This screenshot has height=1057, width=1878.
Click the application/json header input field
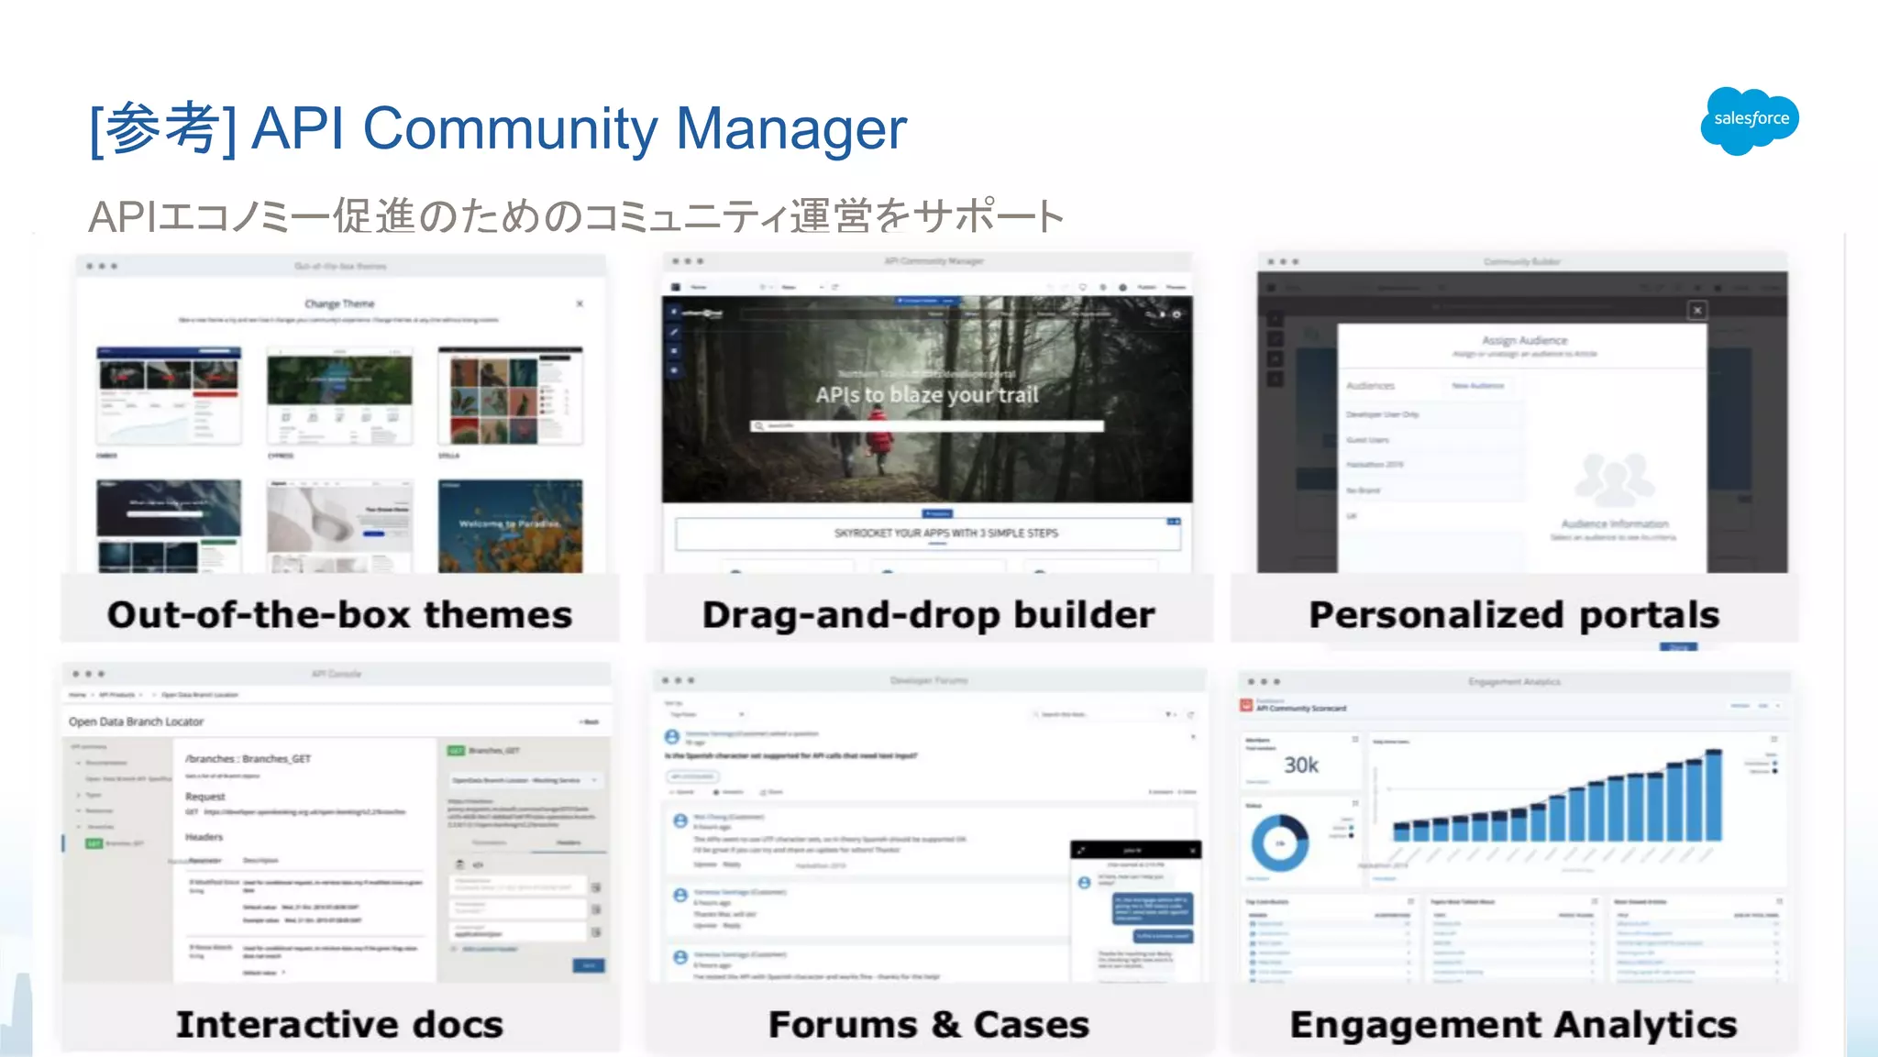tap(518, 932)
